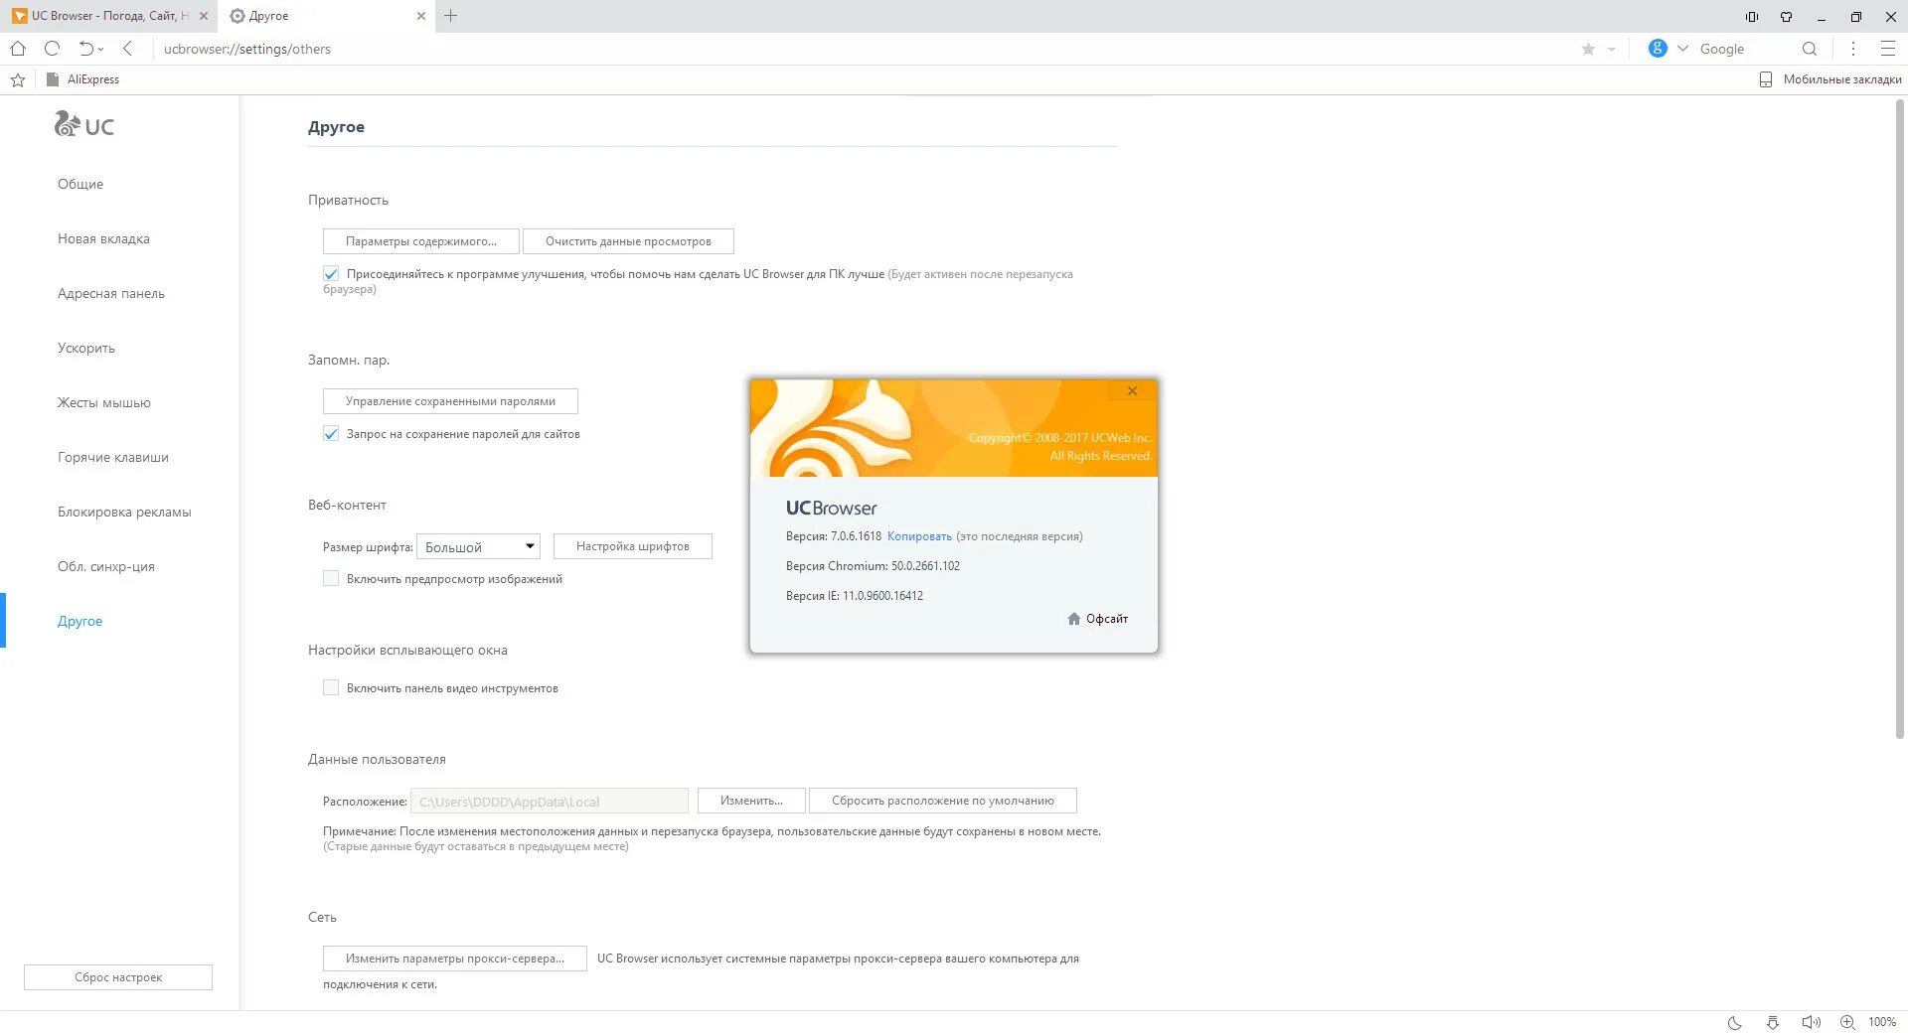The height and width of the screenshot is (1033, 1908).
Task: Open Ускорить settings section
Action: pyautogui.click(x=86, y=348)
